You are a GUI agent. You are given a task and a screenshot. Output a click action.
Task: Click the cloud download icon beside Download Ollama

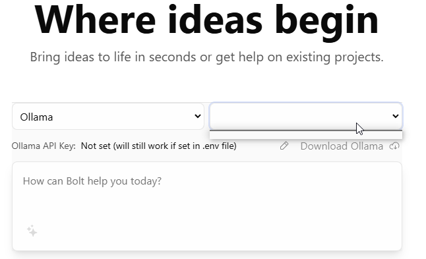(394, 146)
